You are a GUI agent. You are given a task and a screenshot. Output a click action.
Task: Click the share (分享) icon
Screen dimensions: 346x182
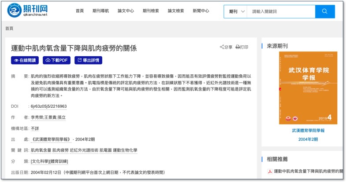click(223, 47)
